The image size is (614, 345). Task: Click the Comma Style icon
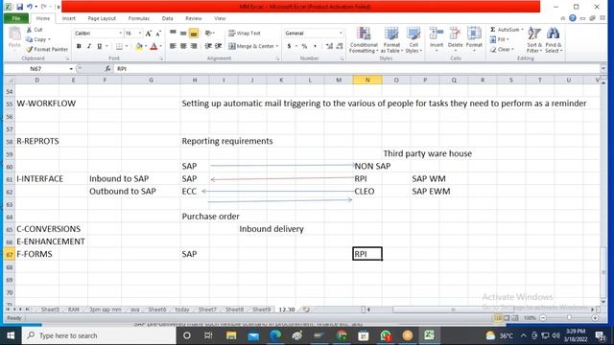(x=315, y=46)
